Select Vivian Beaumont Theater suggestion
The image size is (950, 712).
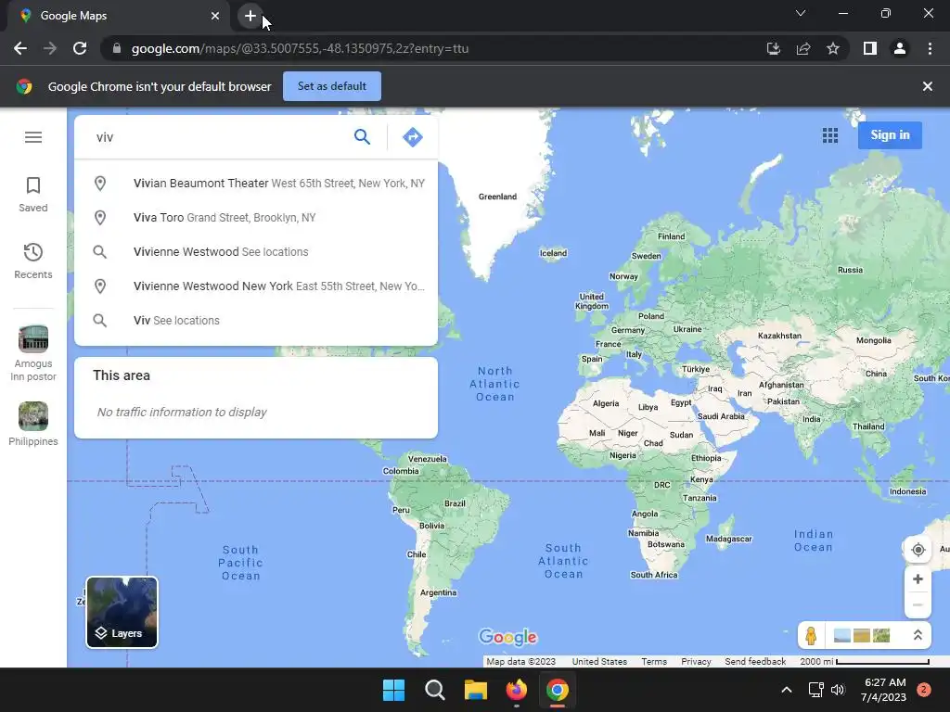pyautogui.click(x=256, y=183)
